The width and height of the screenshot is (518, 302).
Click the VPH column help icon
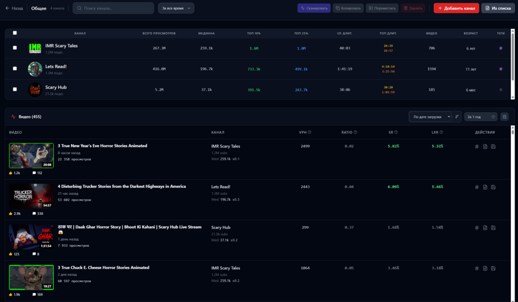point(309,132)
